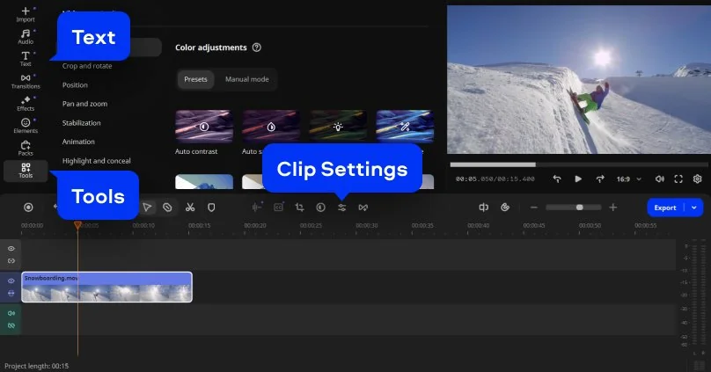Toggle visibility of the top overlay track

[x=11, y=249]
